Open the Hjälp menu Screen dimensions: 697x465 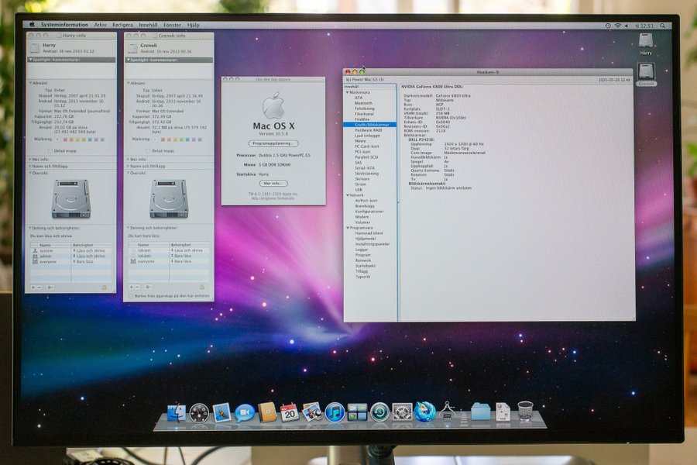[193, 25]
